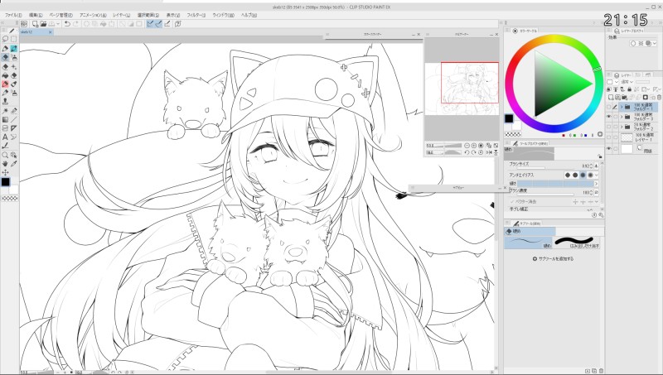This screenshot has height=375, width=663.
Task: Open Layer Property effects dropdown arrow
Action: pos(655,44)
